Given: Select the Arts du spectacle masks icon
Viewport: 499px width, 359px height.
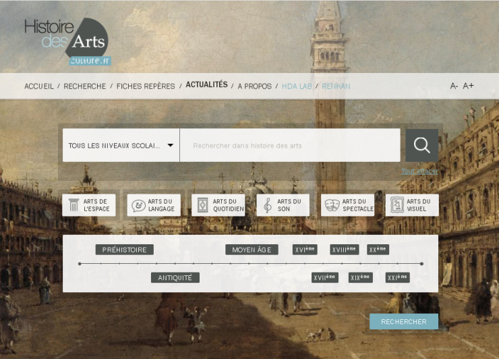Looking at the screenshot, I should 332,205.
